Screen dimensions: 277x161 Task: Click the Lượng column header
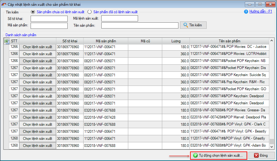click(x=176, y=41)
